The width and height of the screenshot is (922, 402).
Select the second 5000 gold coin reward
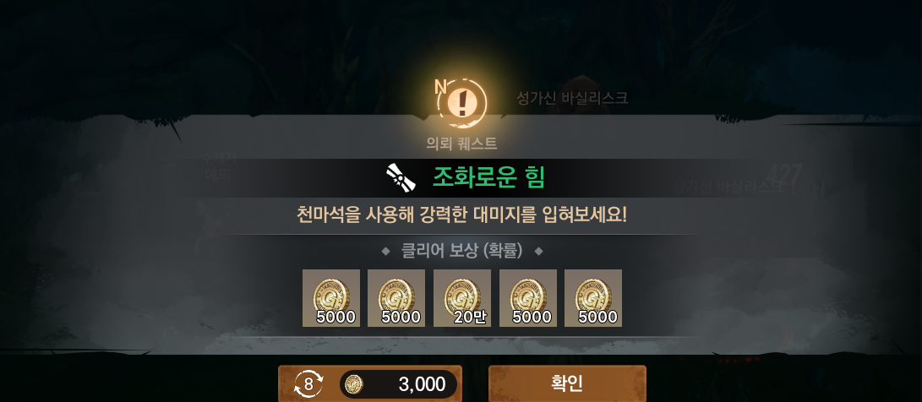(396, 298)
